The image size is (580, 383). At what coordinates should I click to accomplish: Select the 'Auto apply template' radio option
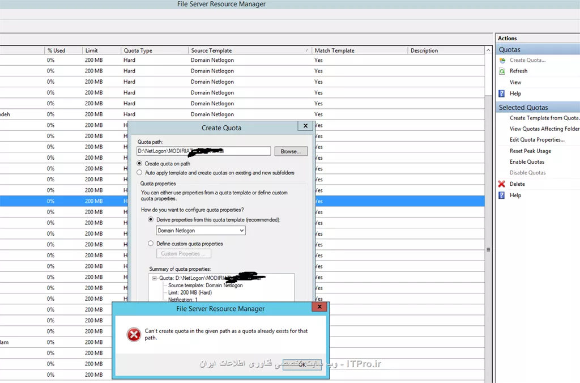(139, 172)
